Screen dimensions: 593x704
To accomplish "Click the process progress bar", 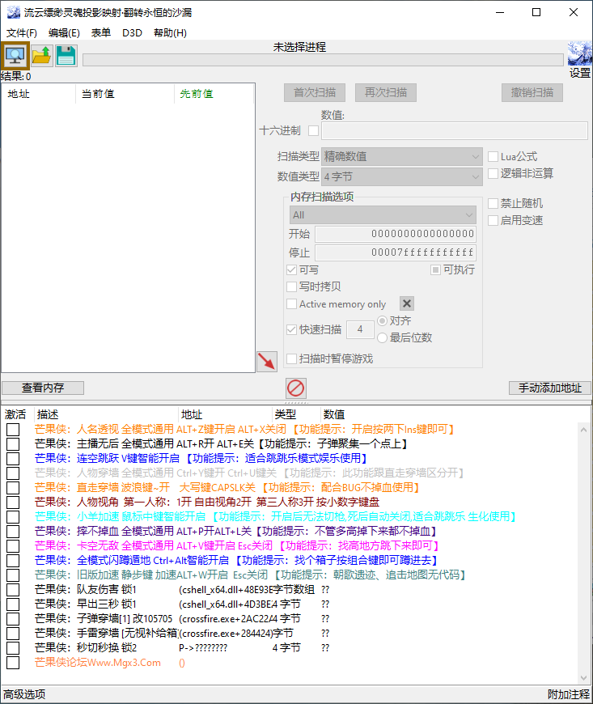I will 323,60.
